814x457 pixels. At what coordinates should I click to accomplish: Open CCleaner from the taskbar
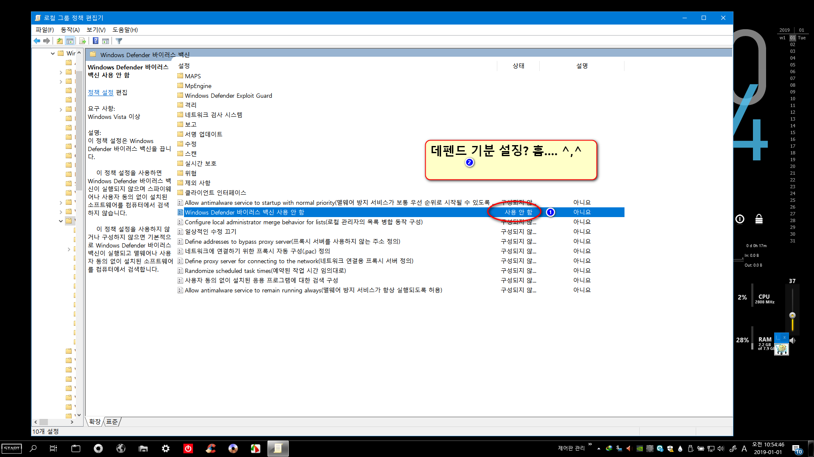tap(211, 449)
